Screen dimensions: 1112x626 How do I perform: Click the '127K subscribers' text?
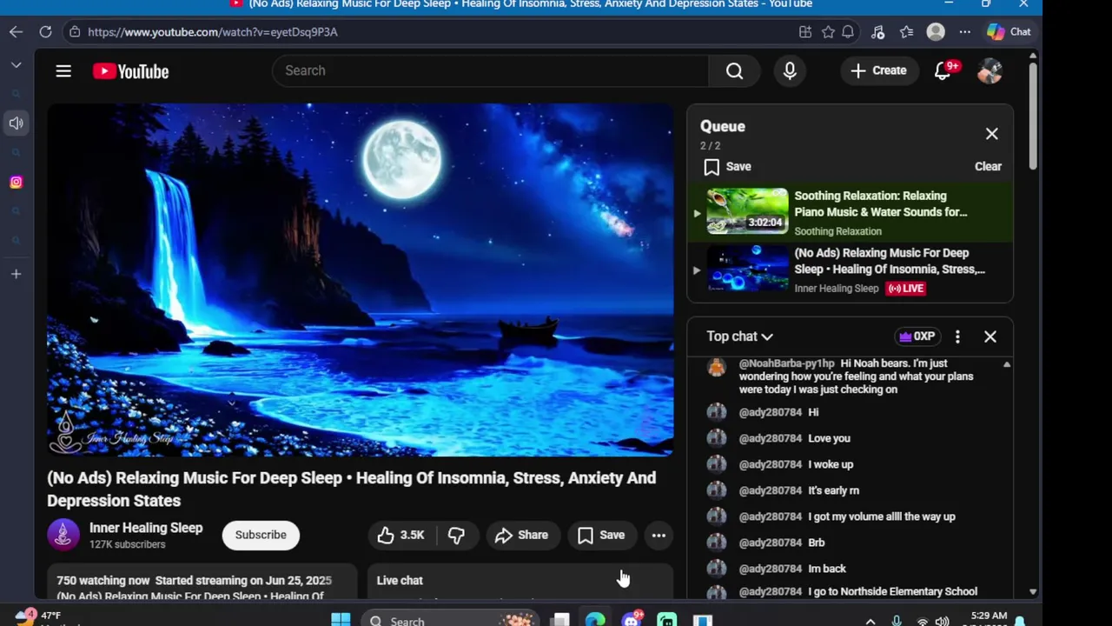pyautogui.click(x=127, y=544)
